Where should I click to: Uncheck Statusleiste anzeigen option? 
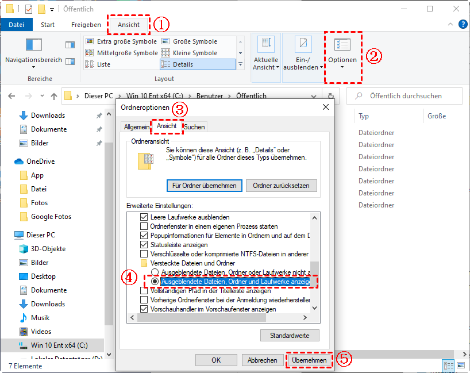[144, 245]
